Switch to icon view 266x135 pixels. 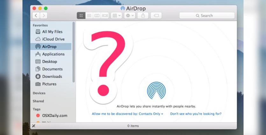click(81, 16)
